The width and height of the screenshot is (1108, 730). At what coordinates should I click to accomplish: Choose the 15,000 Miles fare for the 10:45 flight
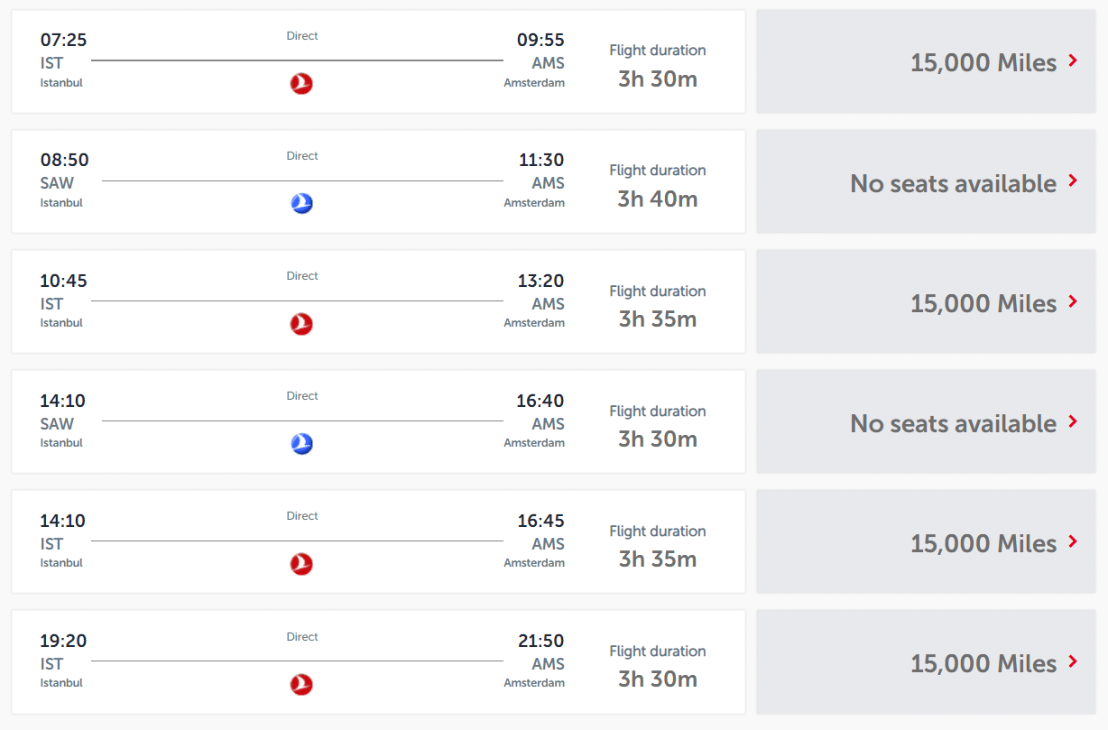[x=982, y=303]
